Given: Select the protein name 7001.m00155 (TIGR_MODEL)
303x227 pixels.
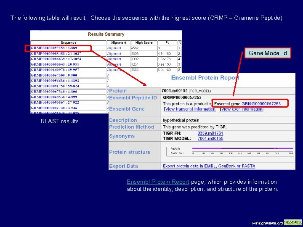Looking at the screenshot, I should [x=186, y=91].
